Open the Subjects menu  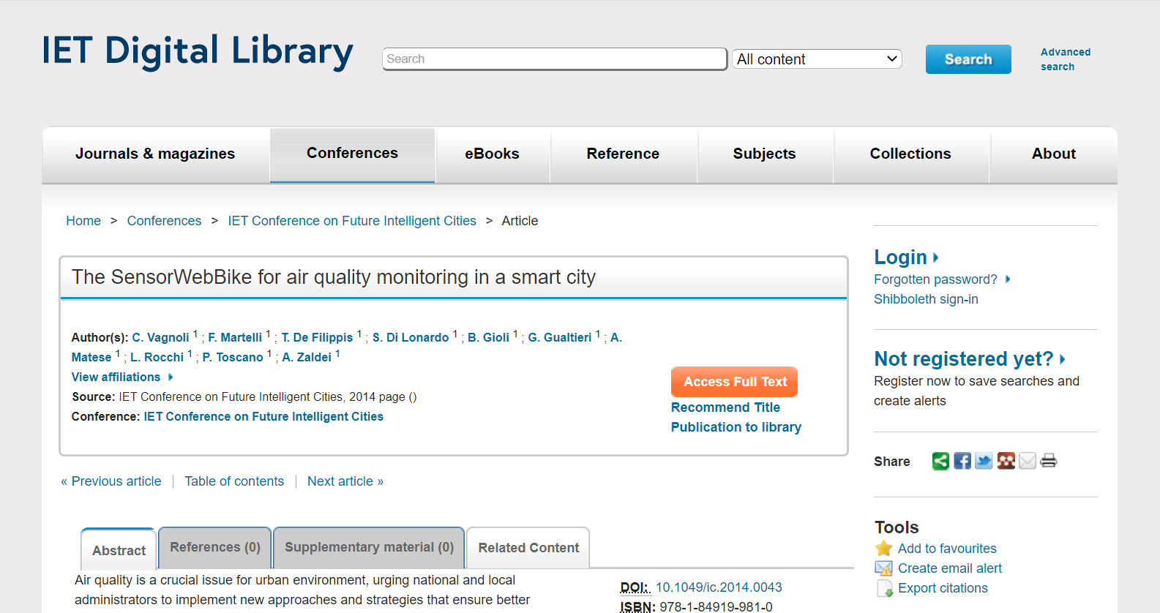[x=764, y=154]
